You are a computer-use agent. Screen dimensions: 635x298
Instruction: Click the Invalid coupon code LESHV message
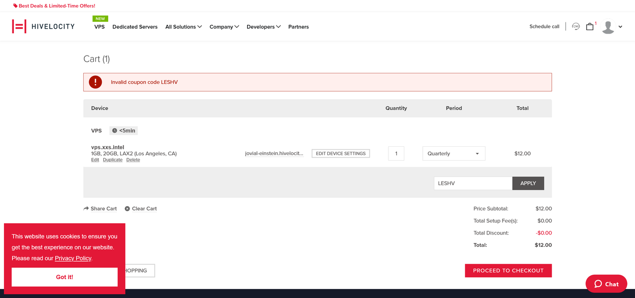click(144, 82)
